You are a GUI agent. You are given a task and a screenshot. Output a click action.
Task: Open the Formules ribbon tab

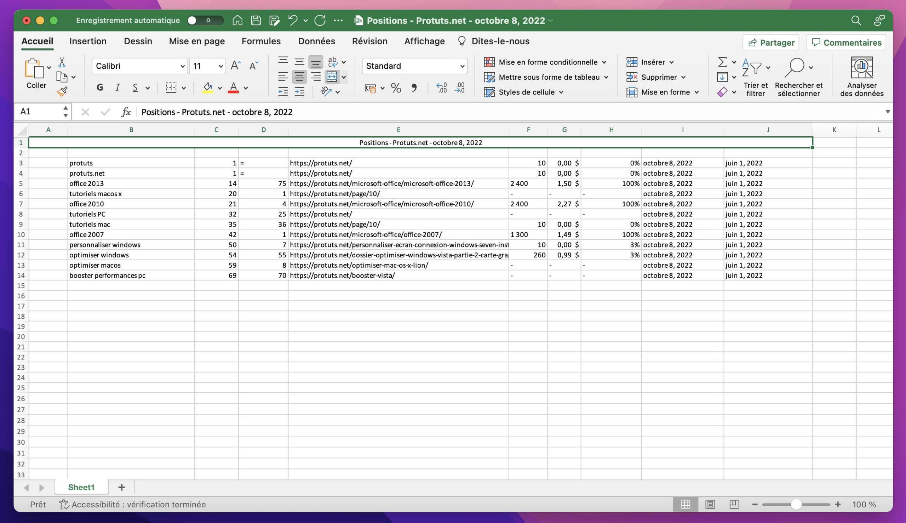tap(261, 41)
